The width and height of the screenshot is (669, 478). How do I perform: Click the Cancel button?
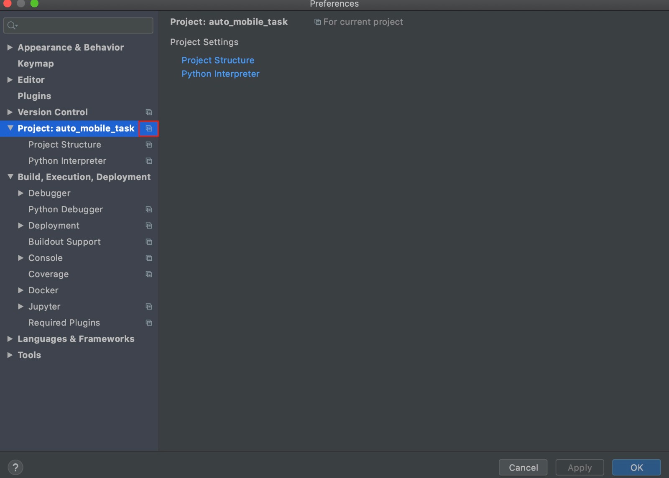(523, 468)
